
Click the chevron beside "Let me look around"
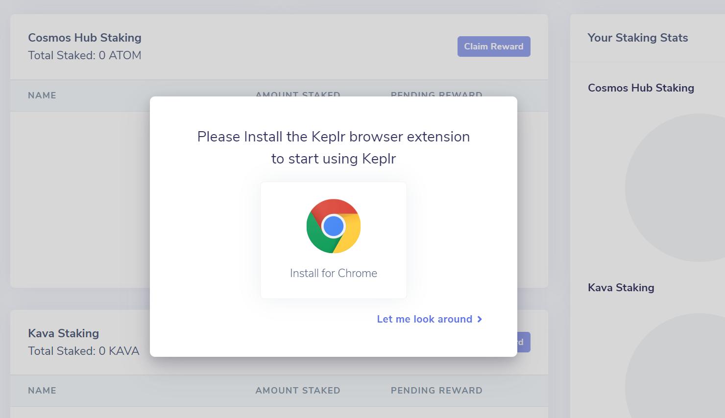pos(480,319)
